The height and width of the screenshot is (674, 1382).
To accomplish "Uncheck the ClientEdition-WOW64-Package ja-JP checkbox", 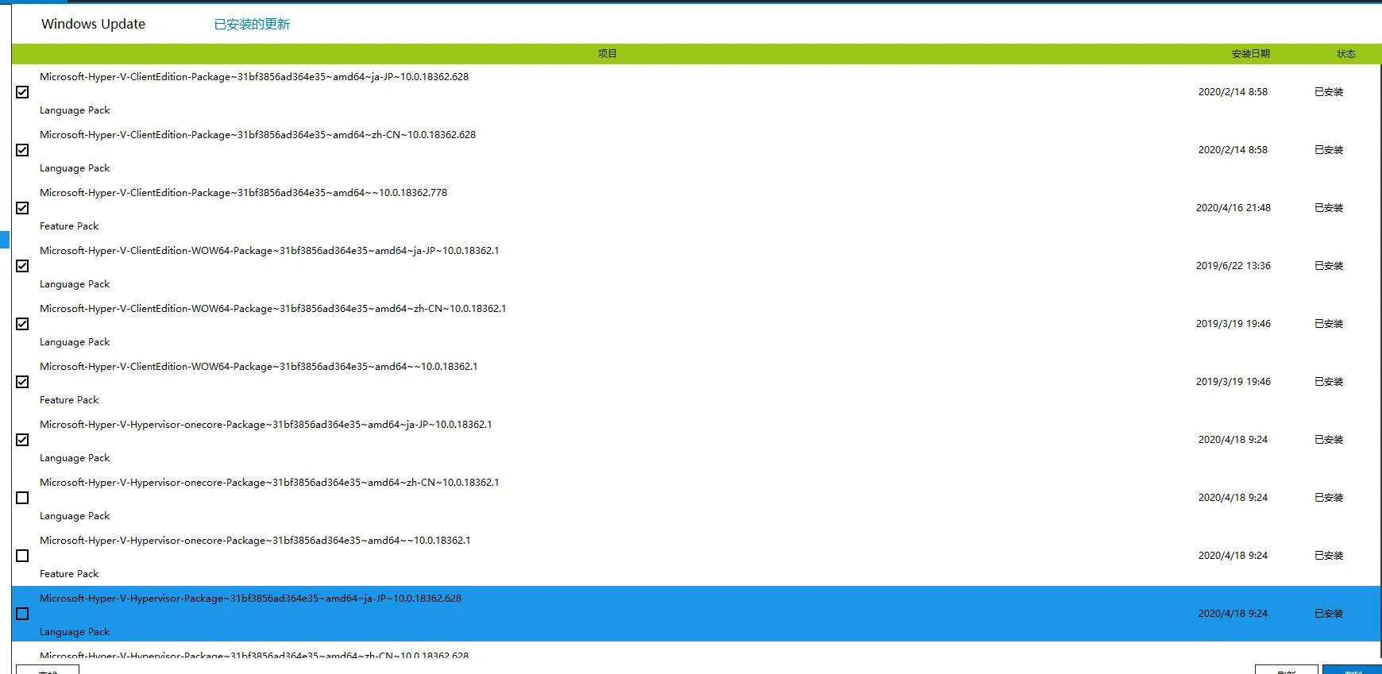I will 22,266.
